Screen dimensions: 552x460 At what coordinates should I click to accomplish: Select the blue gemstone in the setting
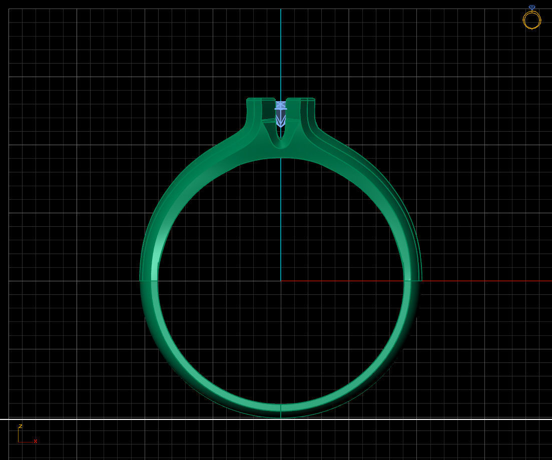tap(281, 114)
